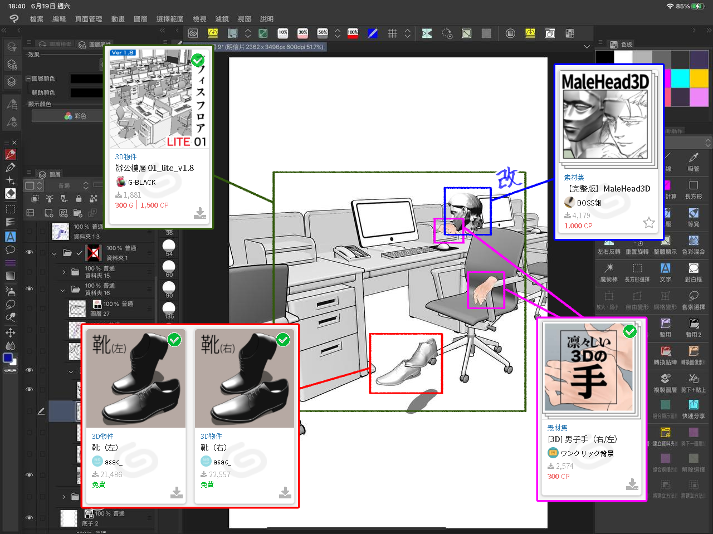
Task: Click the stepper arrows after the 50% icon
Action: (x=338, y=33)
